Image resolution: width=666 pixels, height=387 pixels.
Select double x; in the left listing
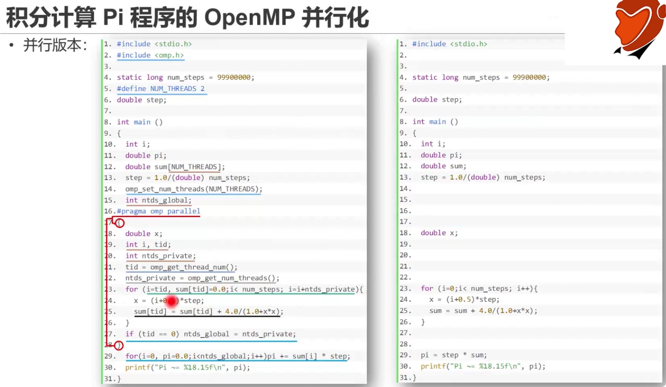pos(144,234)
